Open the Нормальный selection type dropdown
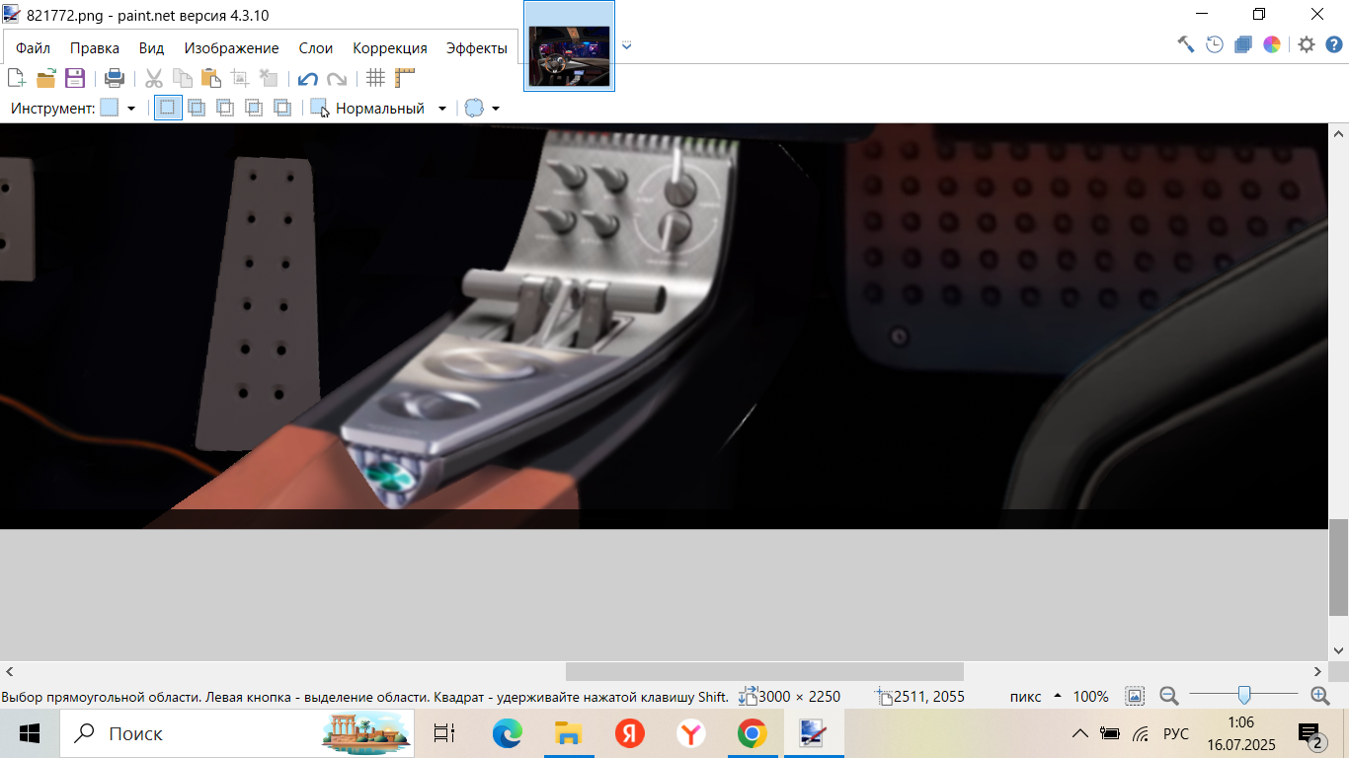The image size is (1349, 758). (441, 109)
